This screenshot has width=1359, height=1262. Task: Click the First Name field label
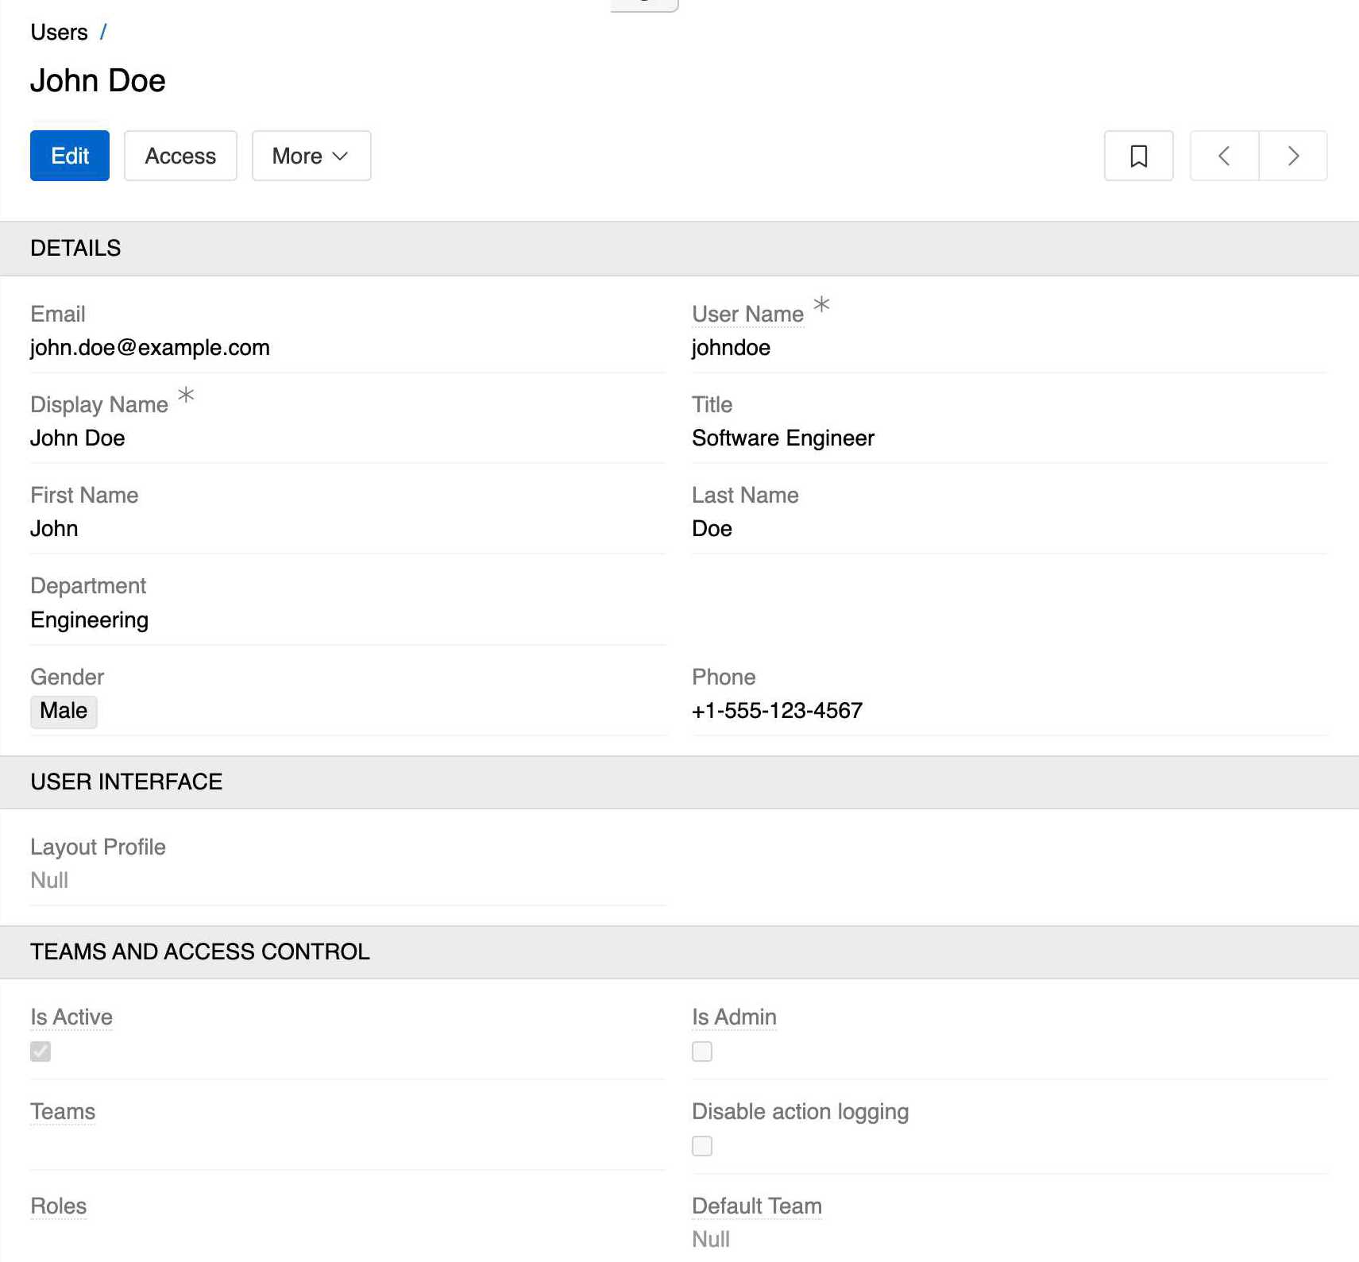tap(84, 496)
